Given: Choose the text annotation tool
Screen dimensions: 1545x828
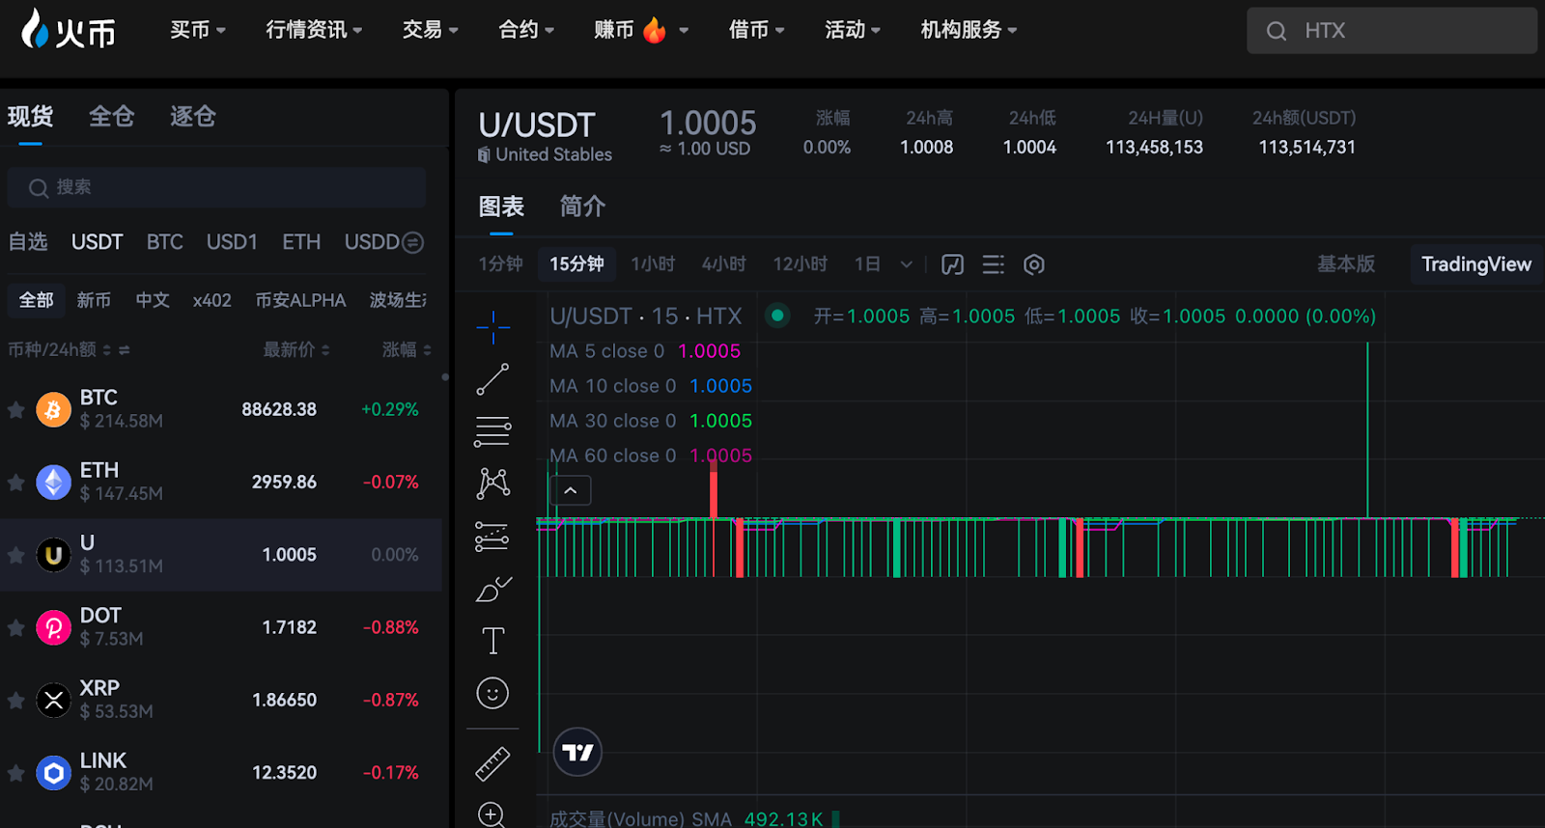Looking at the screenshot, I should click(x=492, y=641).
